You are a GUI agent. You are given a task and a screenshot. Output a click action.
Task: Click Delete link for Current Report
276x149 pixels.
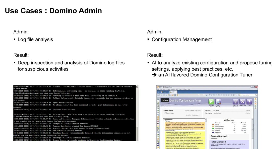click(x=192, y=110)
